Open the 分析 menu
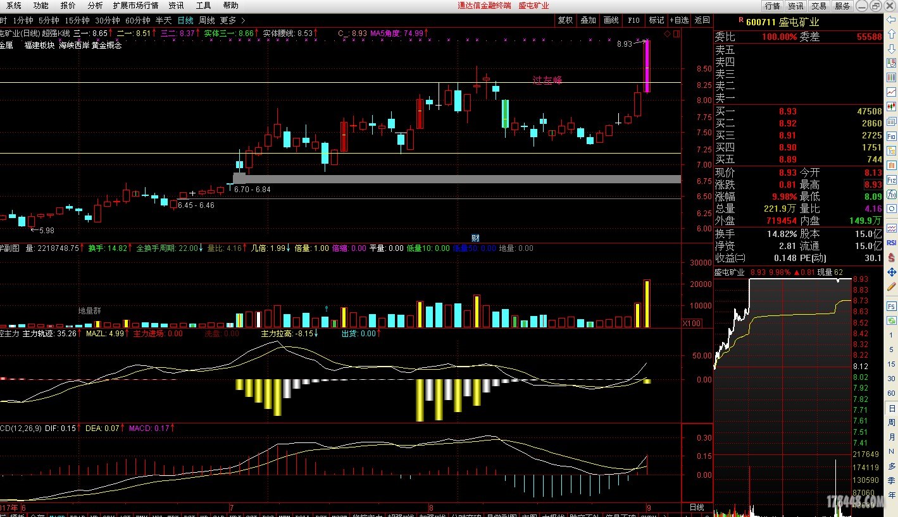Screen dimensions: 898x517 click(95, 6)
